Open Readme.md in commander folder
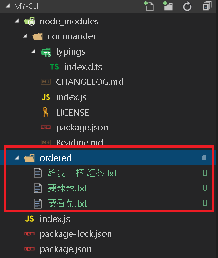The height and width of the screenshot is (258, 218). point(80,142)
